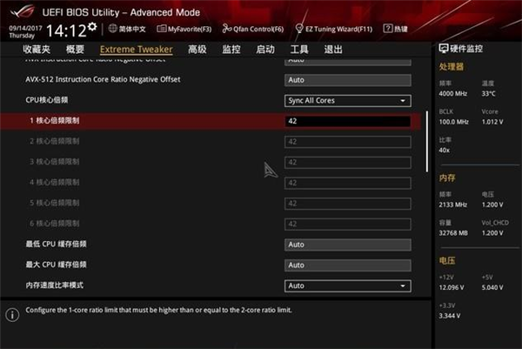Click the 4000 MHz processor frequency value
The image size is (522, 349).
(452, 94)
